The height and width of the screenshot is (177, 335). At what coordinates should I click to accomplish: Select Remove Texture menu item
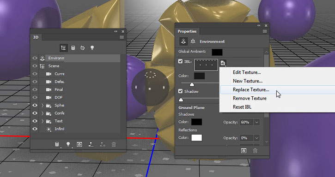tap(250, 98)
